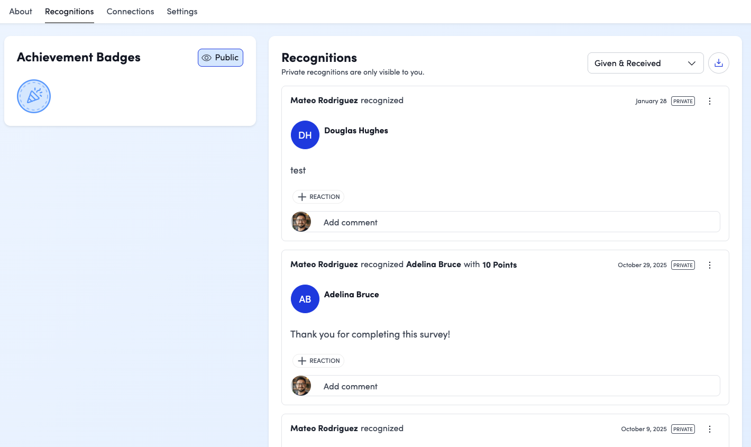Open more options for the October 29 recognition
Image resolution: width=751 pixels, height=447 pixels.
710,265
